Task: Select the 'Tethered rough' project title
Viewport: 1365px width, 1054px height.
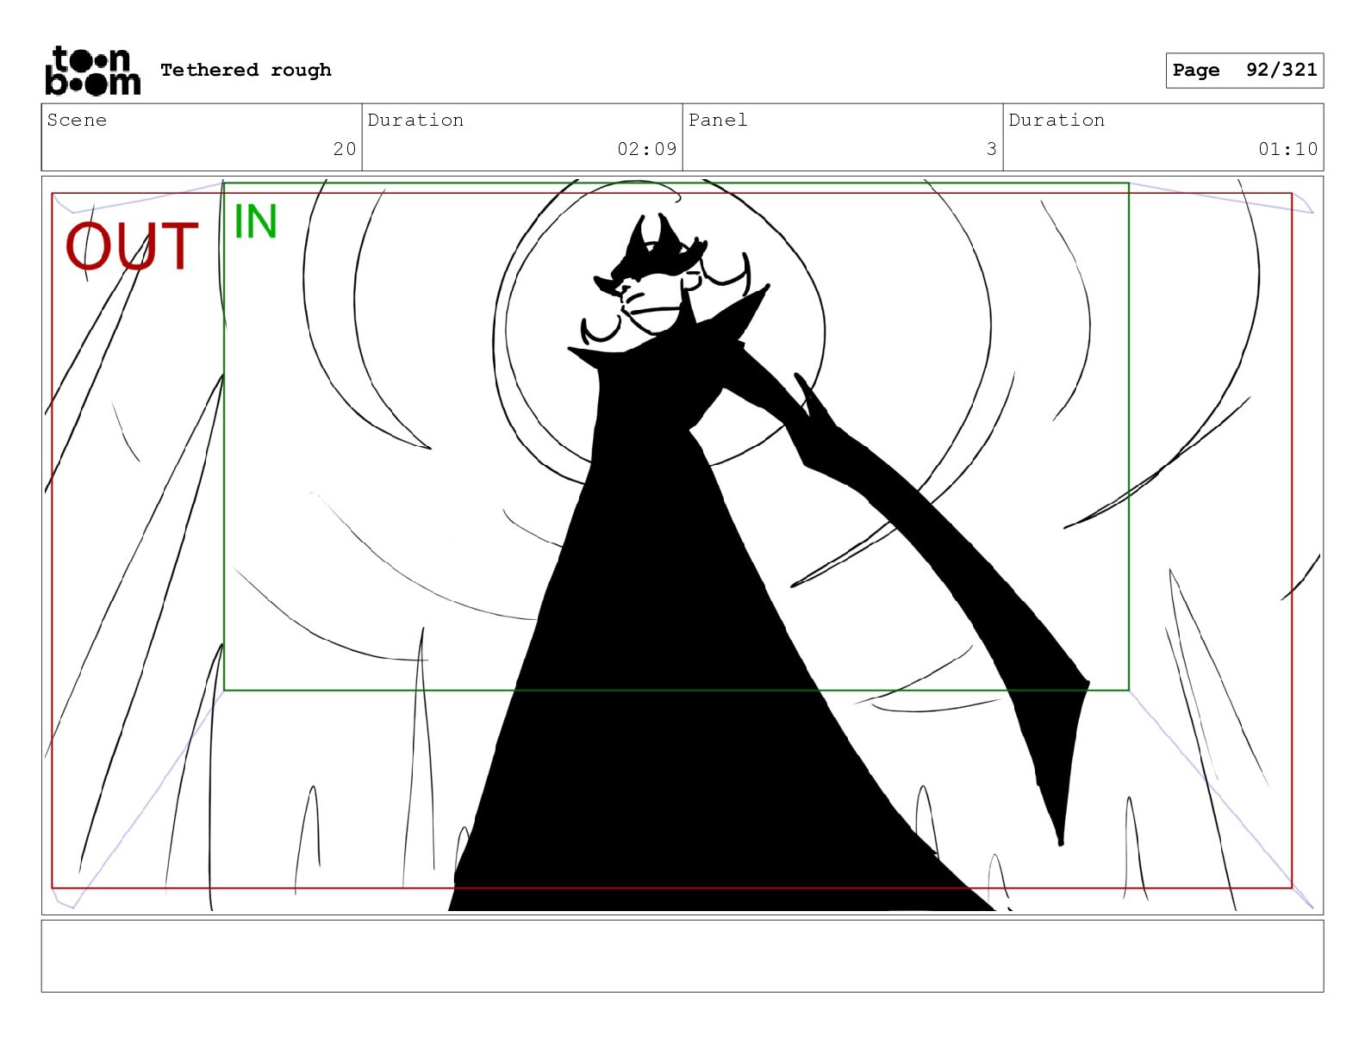Action: [246, 70]
